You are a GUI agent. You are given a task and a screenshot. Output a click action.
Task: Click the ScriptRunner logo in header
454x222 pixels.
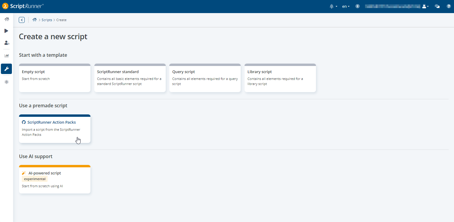[x=23, y=6]
